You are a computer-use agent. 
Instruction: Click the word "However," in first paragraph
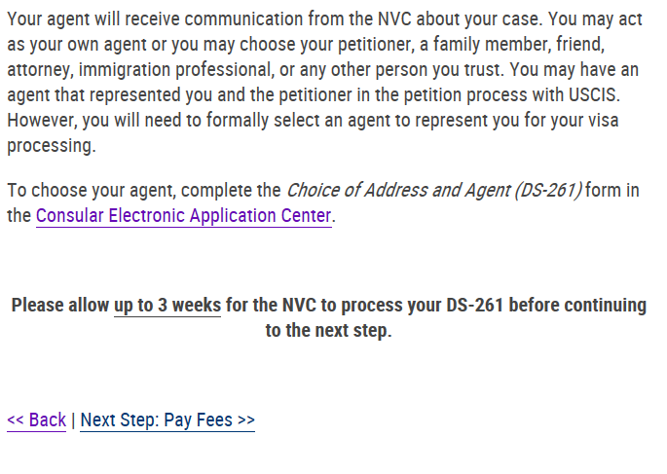[x=42, y=121]
